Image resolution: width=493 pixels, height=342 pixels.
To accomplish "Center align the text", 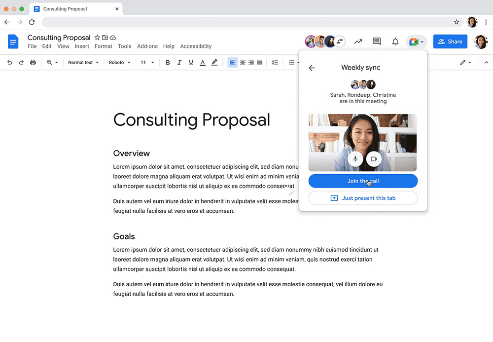I will tap(243, 62).
